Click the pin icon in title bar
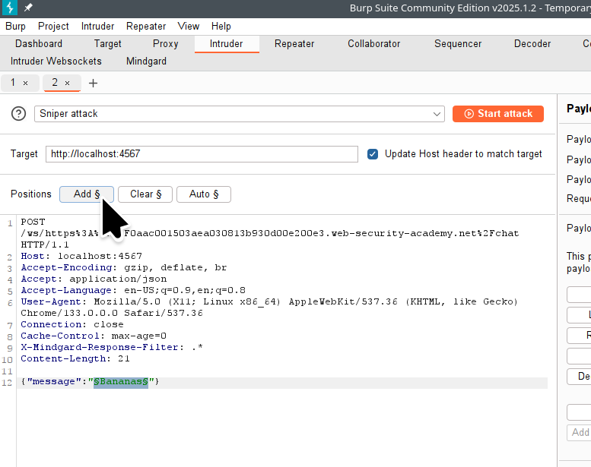 coord(28,8)
